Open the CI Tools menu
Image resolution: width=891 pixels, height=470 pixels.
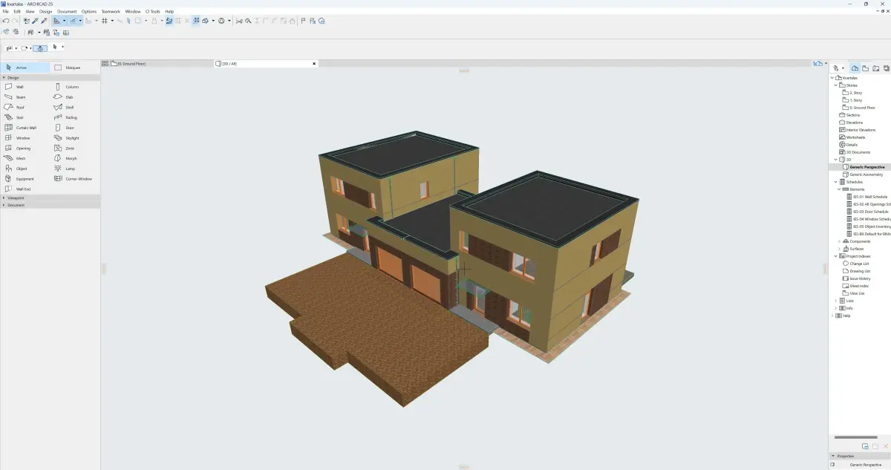click(152, 12)
